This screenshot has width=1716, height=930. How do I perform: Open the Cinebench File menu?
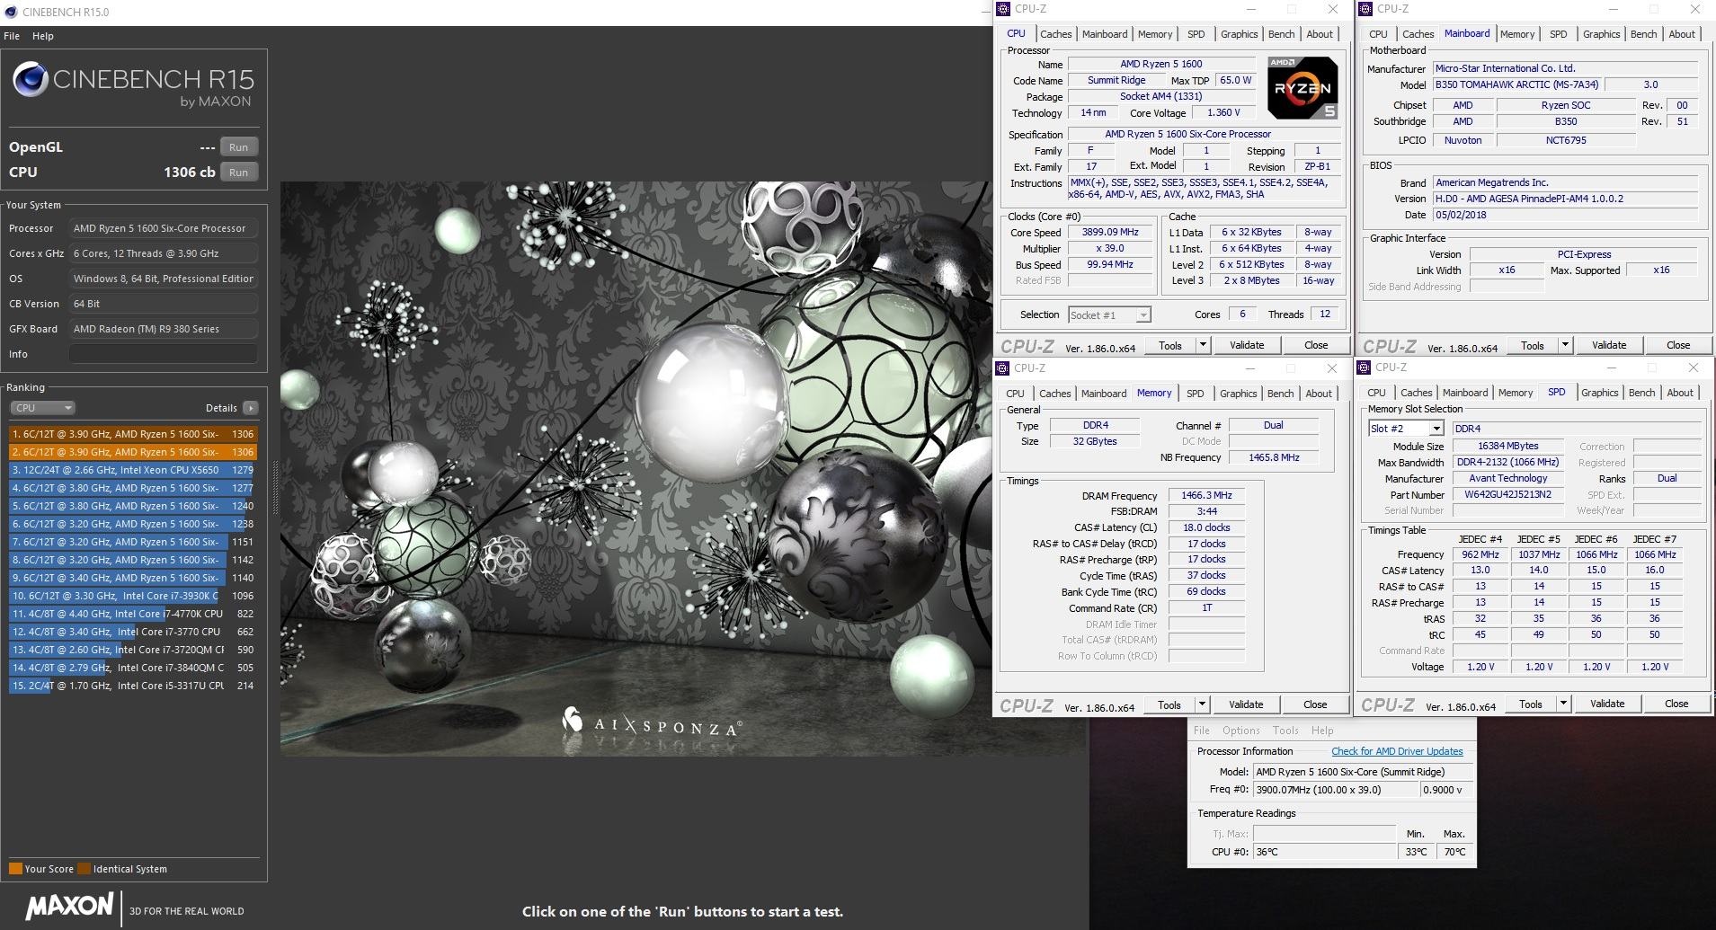point(12,36)
